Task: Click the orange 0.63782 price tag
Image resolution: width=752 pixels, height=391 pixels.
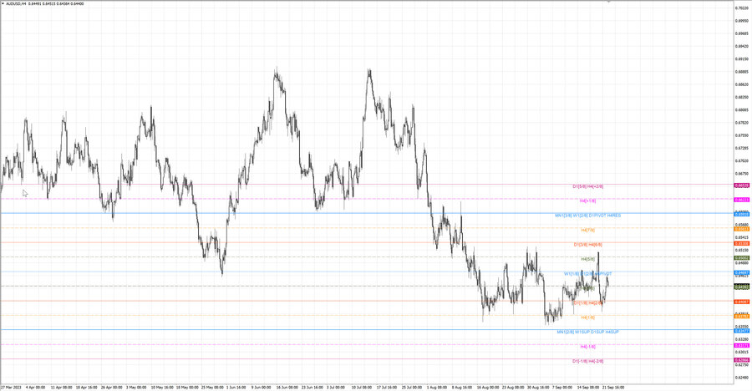Action: [x=742, y=317]
